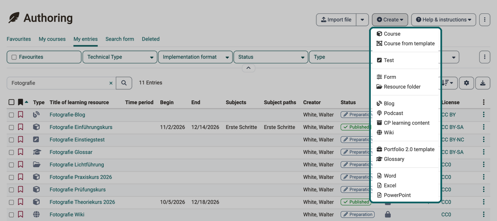The height and width of the screenshot is (221, 497).
Task: Tick checkbox for Fotografie Einführungskurs row
Action: (x=11, y=128)
